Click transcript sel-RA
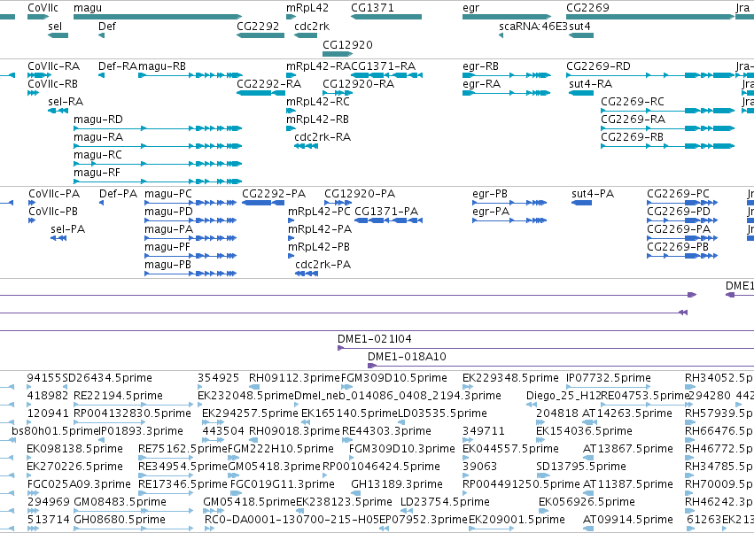 66,102
